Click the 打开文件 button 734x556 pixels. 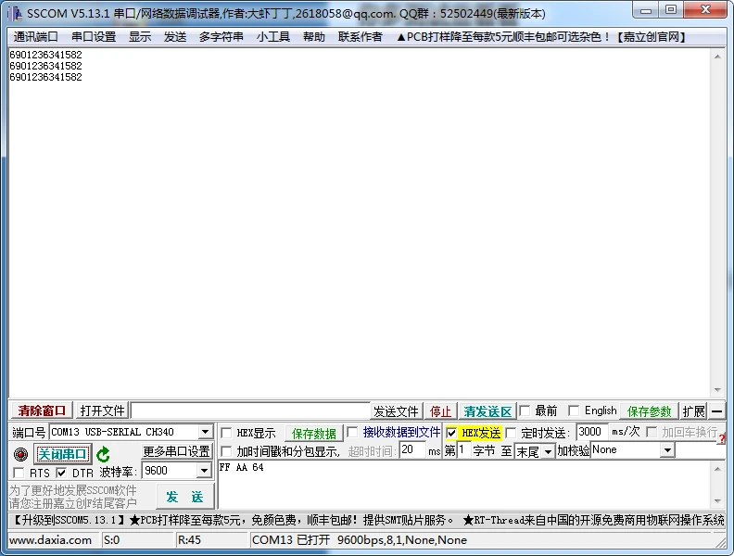pyautogui.click(x=102, y=411)
